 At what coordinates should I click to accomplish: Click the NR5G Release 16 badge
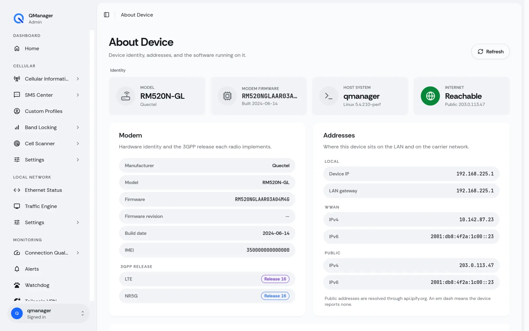pos(275,296)
